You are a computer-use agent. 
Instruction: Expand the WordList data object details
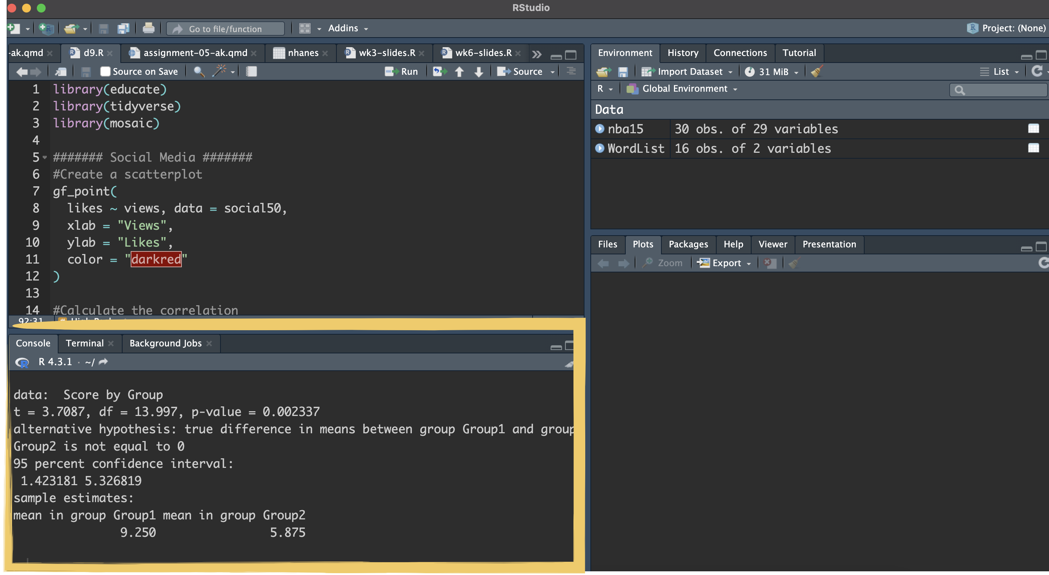point(600,148)
